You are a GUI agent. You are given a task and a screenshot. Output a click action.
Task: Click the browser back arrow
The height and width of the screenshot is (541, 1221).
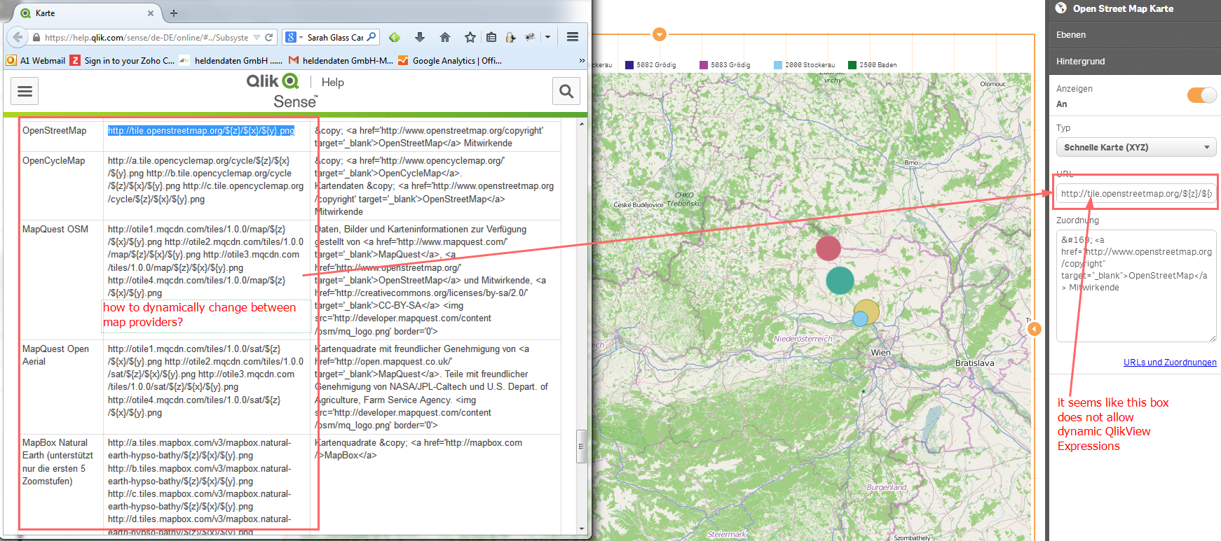point(17,37)
